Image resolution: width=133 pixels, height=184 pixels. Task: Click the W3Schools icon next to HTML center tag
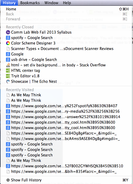8,71
